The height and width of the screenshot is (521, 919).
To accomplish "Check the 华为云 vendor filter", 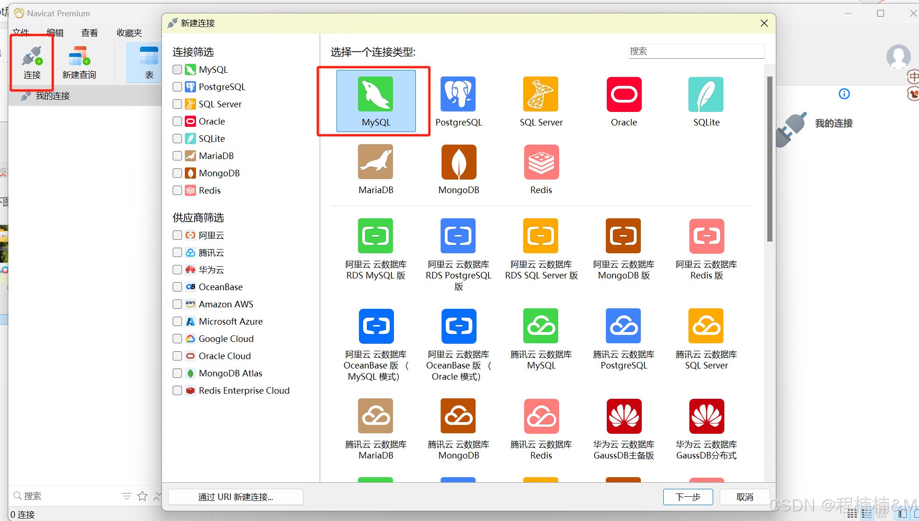I will (177, 270).
